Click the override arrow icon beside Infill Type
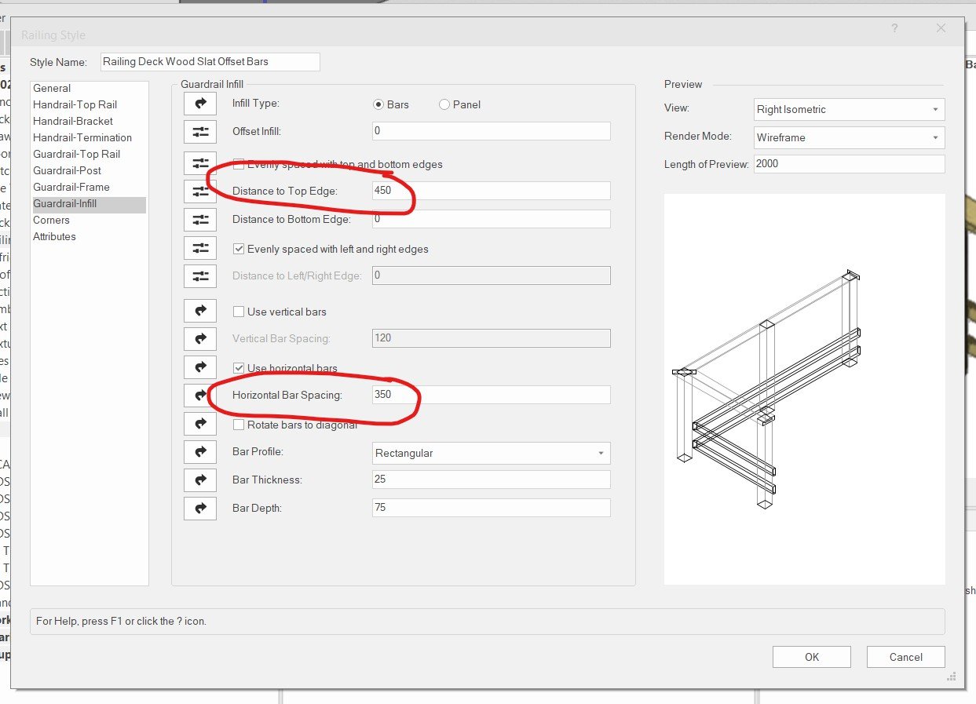 tap(200, 103)
